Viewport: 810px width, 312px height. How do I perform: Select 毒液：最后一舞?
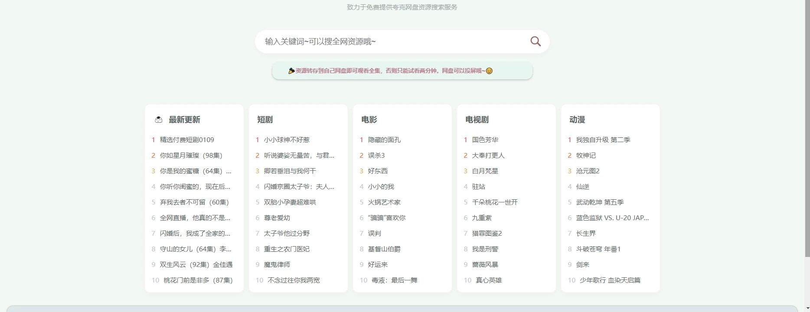pos(395,280)
